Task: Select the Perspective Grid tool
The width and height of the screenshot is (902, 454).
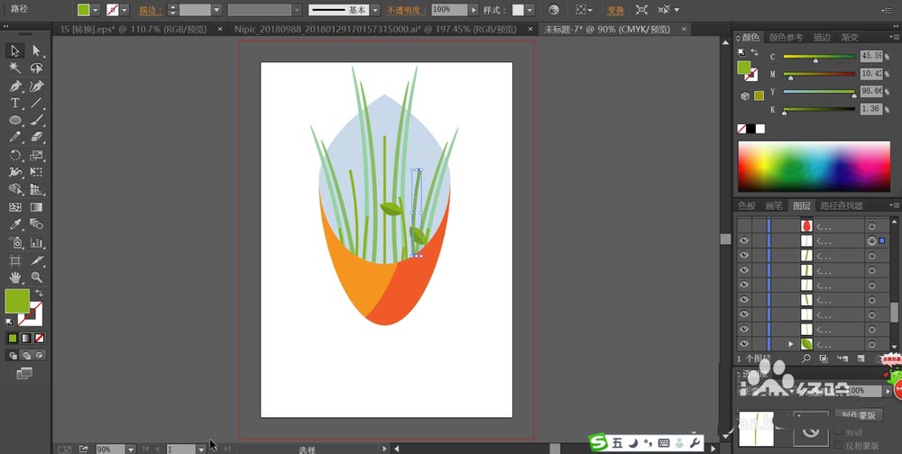Action: pos(36,189)
